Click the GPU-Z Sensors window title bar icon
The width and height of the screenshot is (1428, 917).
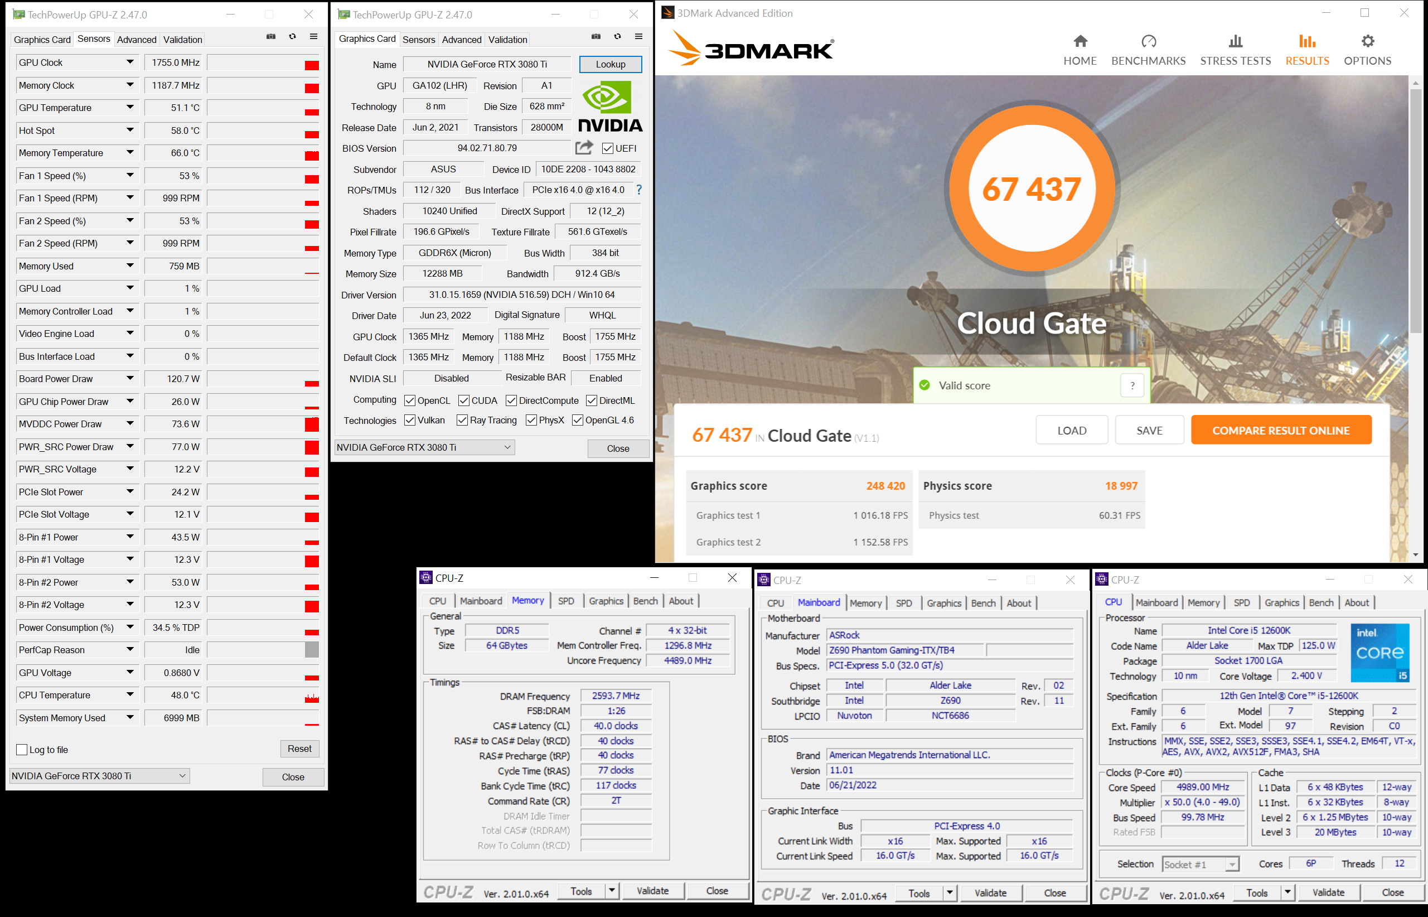[18, 15]
